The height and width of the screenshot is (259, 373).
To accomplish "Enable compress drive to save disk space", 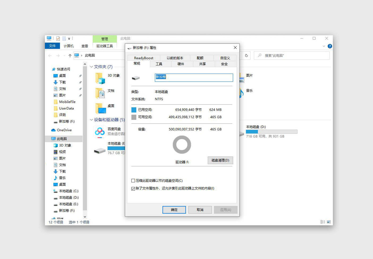I will point(133,181).
